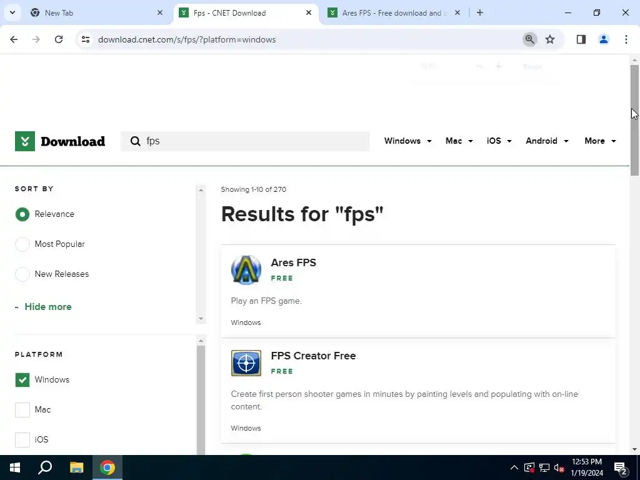Open the Chrome profile avatar icon

click(604, 39)
